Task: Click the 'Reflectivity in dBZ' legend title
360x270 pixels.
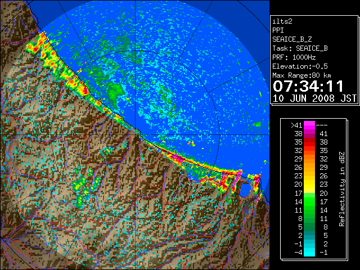Action: click(x=342, y=189)
